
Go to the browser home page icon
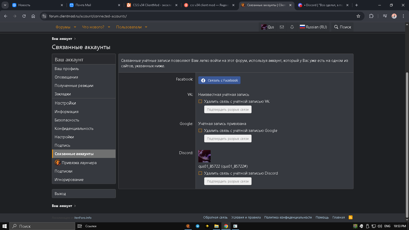[33, 16]
